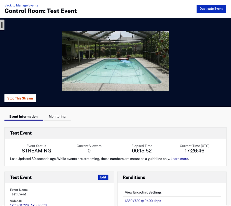Click the pool live stream preview
The image size is (231, 206).
pyautogui.click(x=115, y=61)
